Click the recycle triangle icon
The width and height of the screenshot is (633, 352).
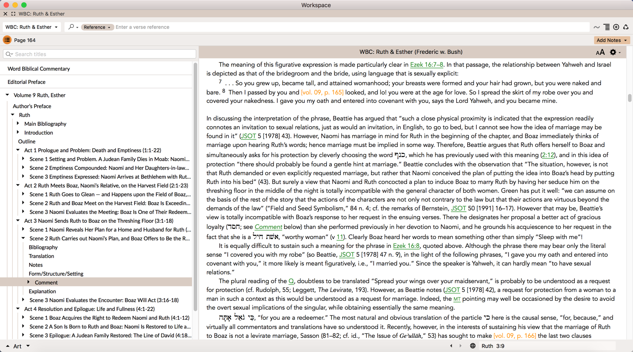point(626,27)
